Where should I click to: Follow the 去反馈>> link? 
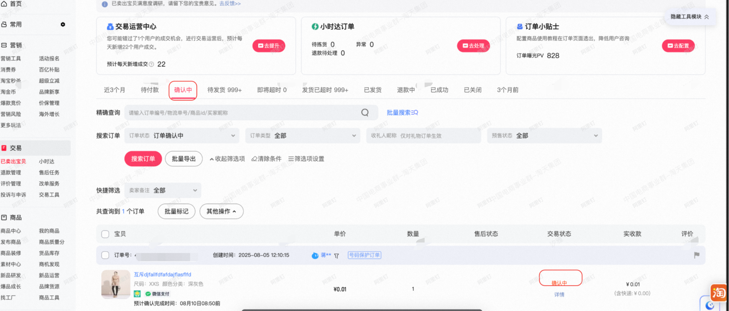(x=230, y=3)
